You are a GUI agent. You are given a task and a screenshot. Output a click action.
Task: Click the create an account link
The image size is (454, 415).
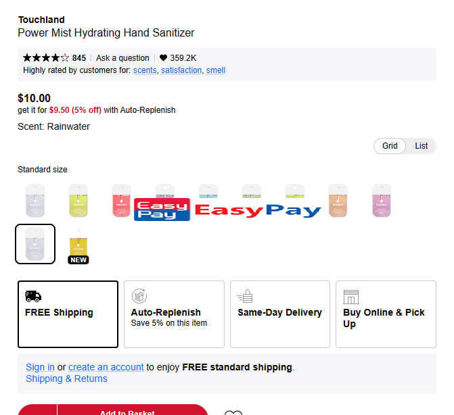[106, 367]
